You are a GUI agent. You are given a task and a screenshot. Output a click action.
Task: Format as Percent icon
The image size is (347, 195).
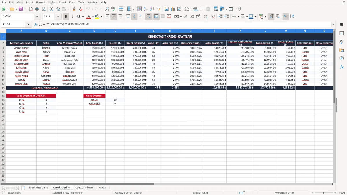pyautogui.click(x=185, y=17)
